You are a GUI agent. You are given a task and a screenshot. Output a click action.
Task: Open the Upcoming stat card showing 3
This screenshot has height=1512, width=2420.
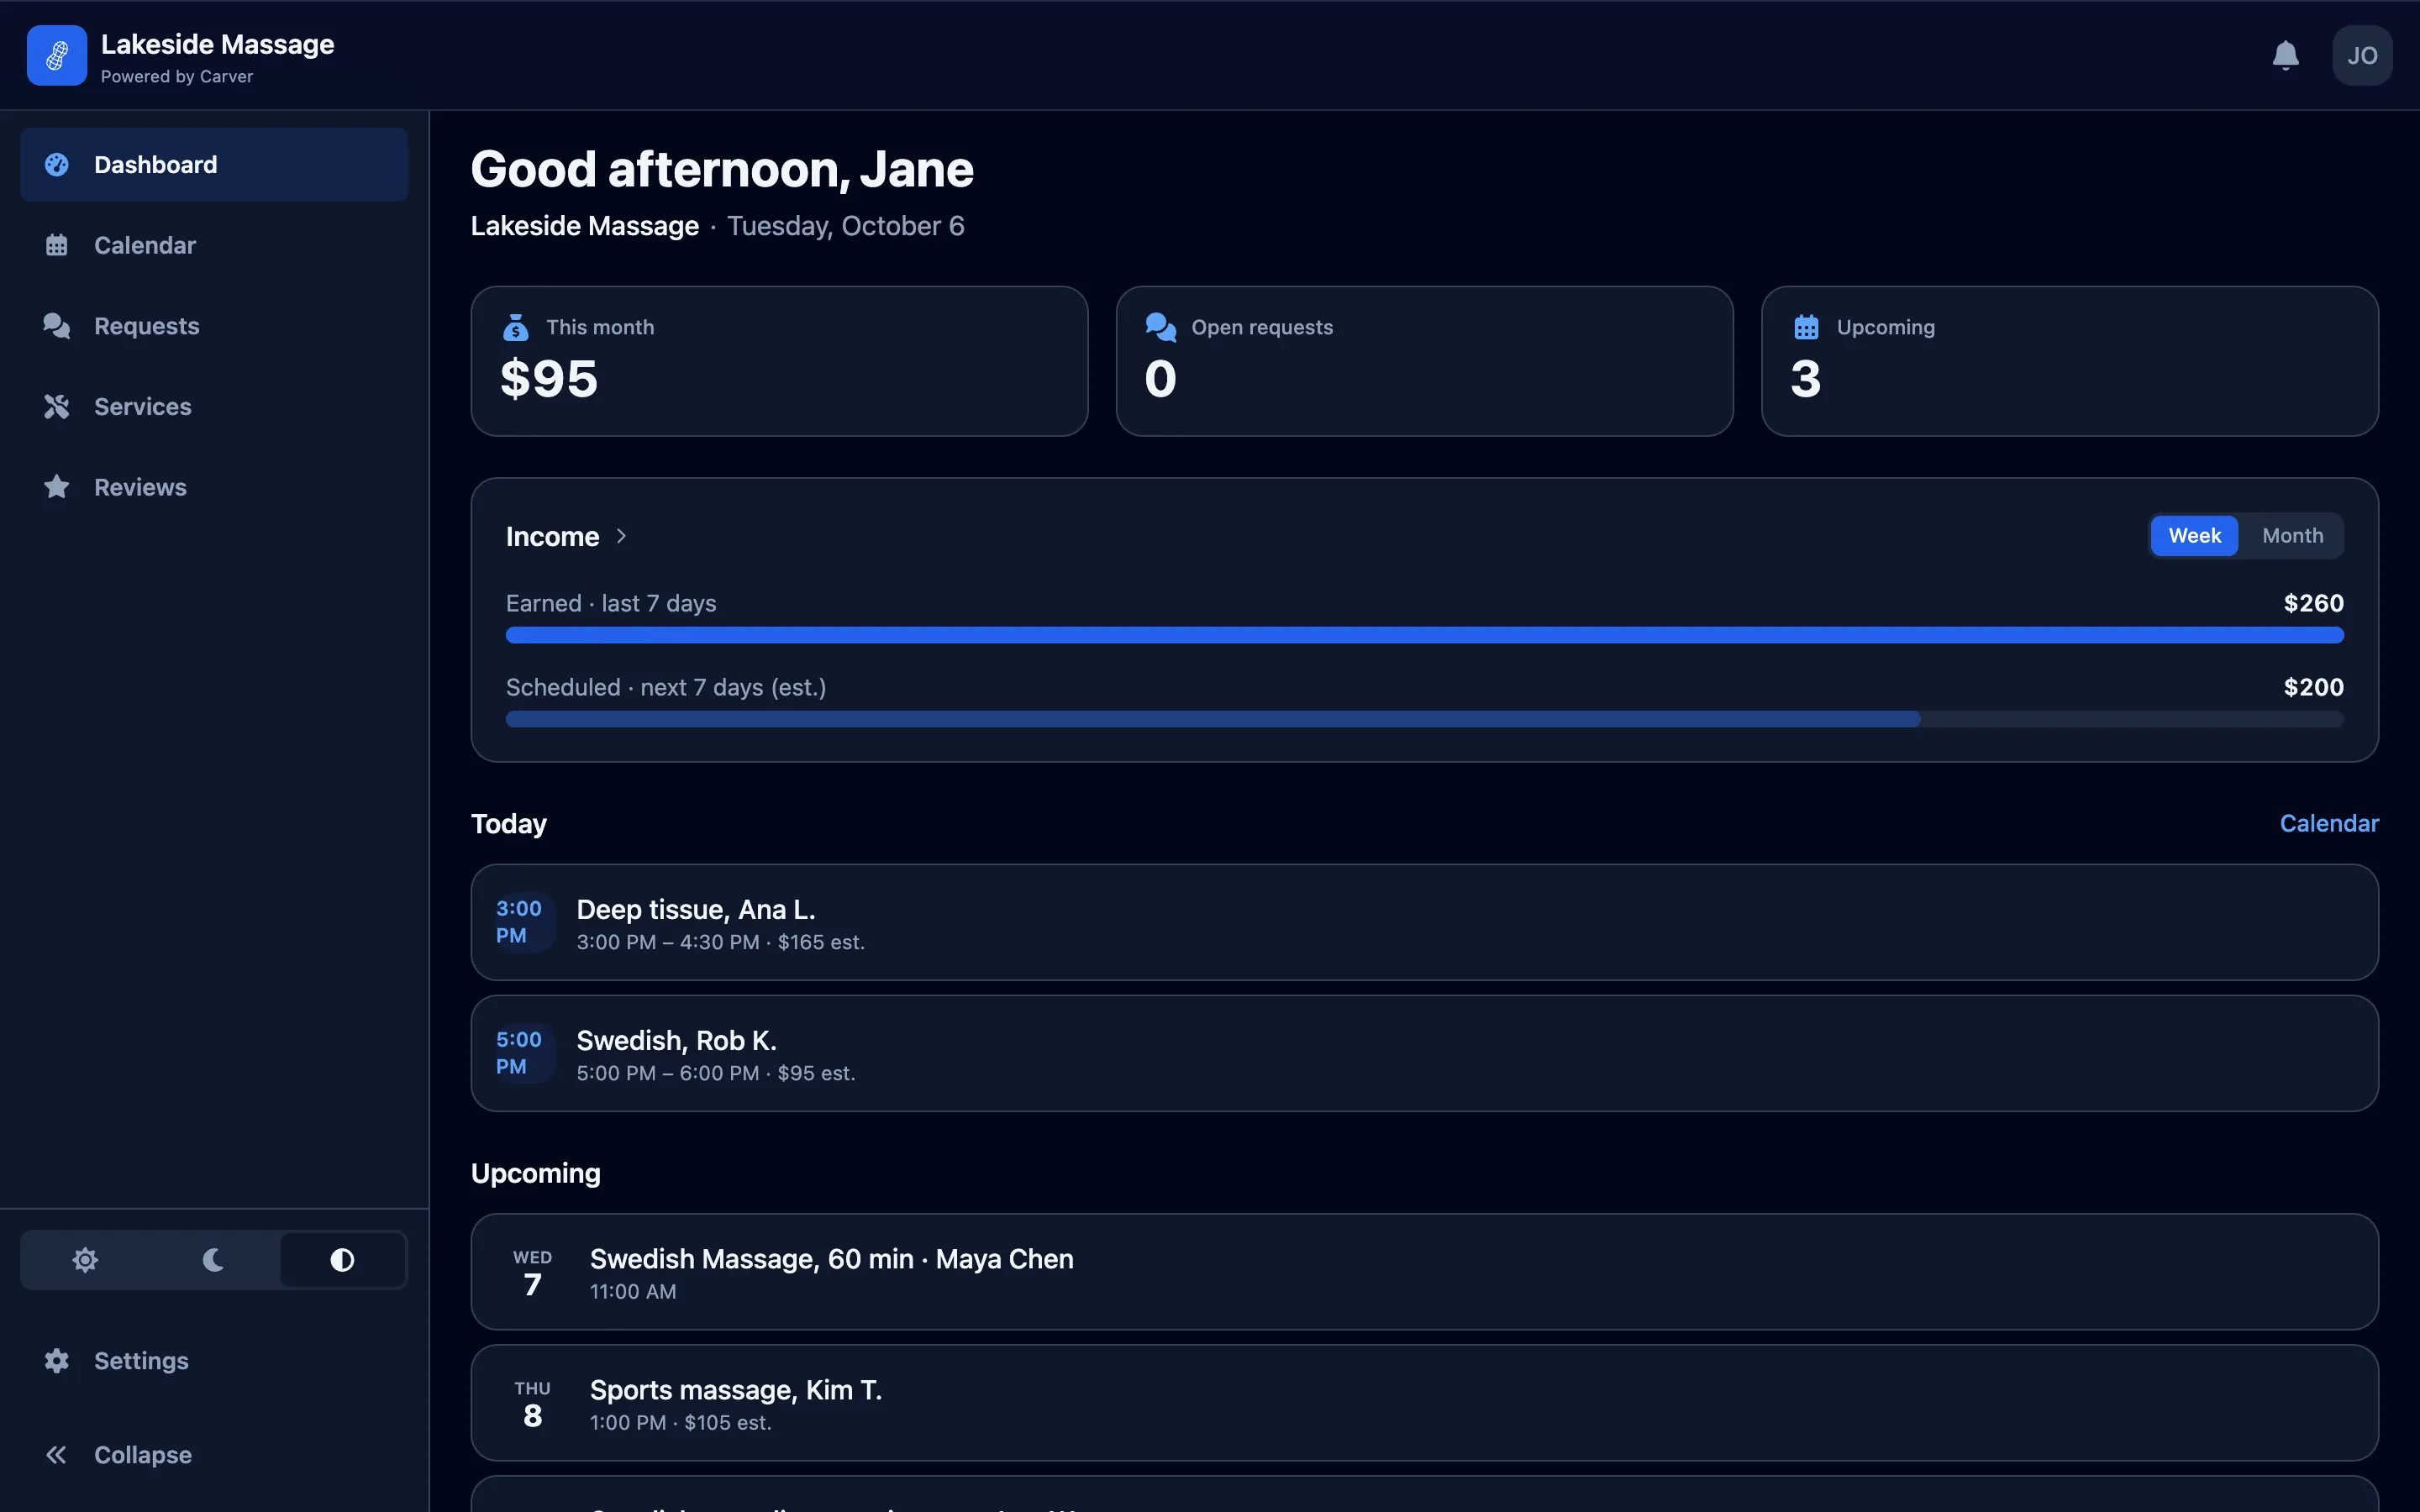tap(2069, 361)
